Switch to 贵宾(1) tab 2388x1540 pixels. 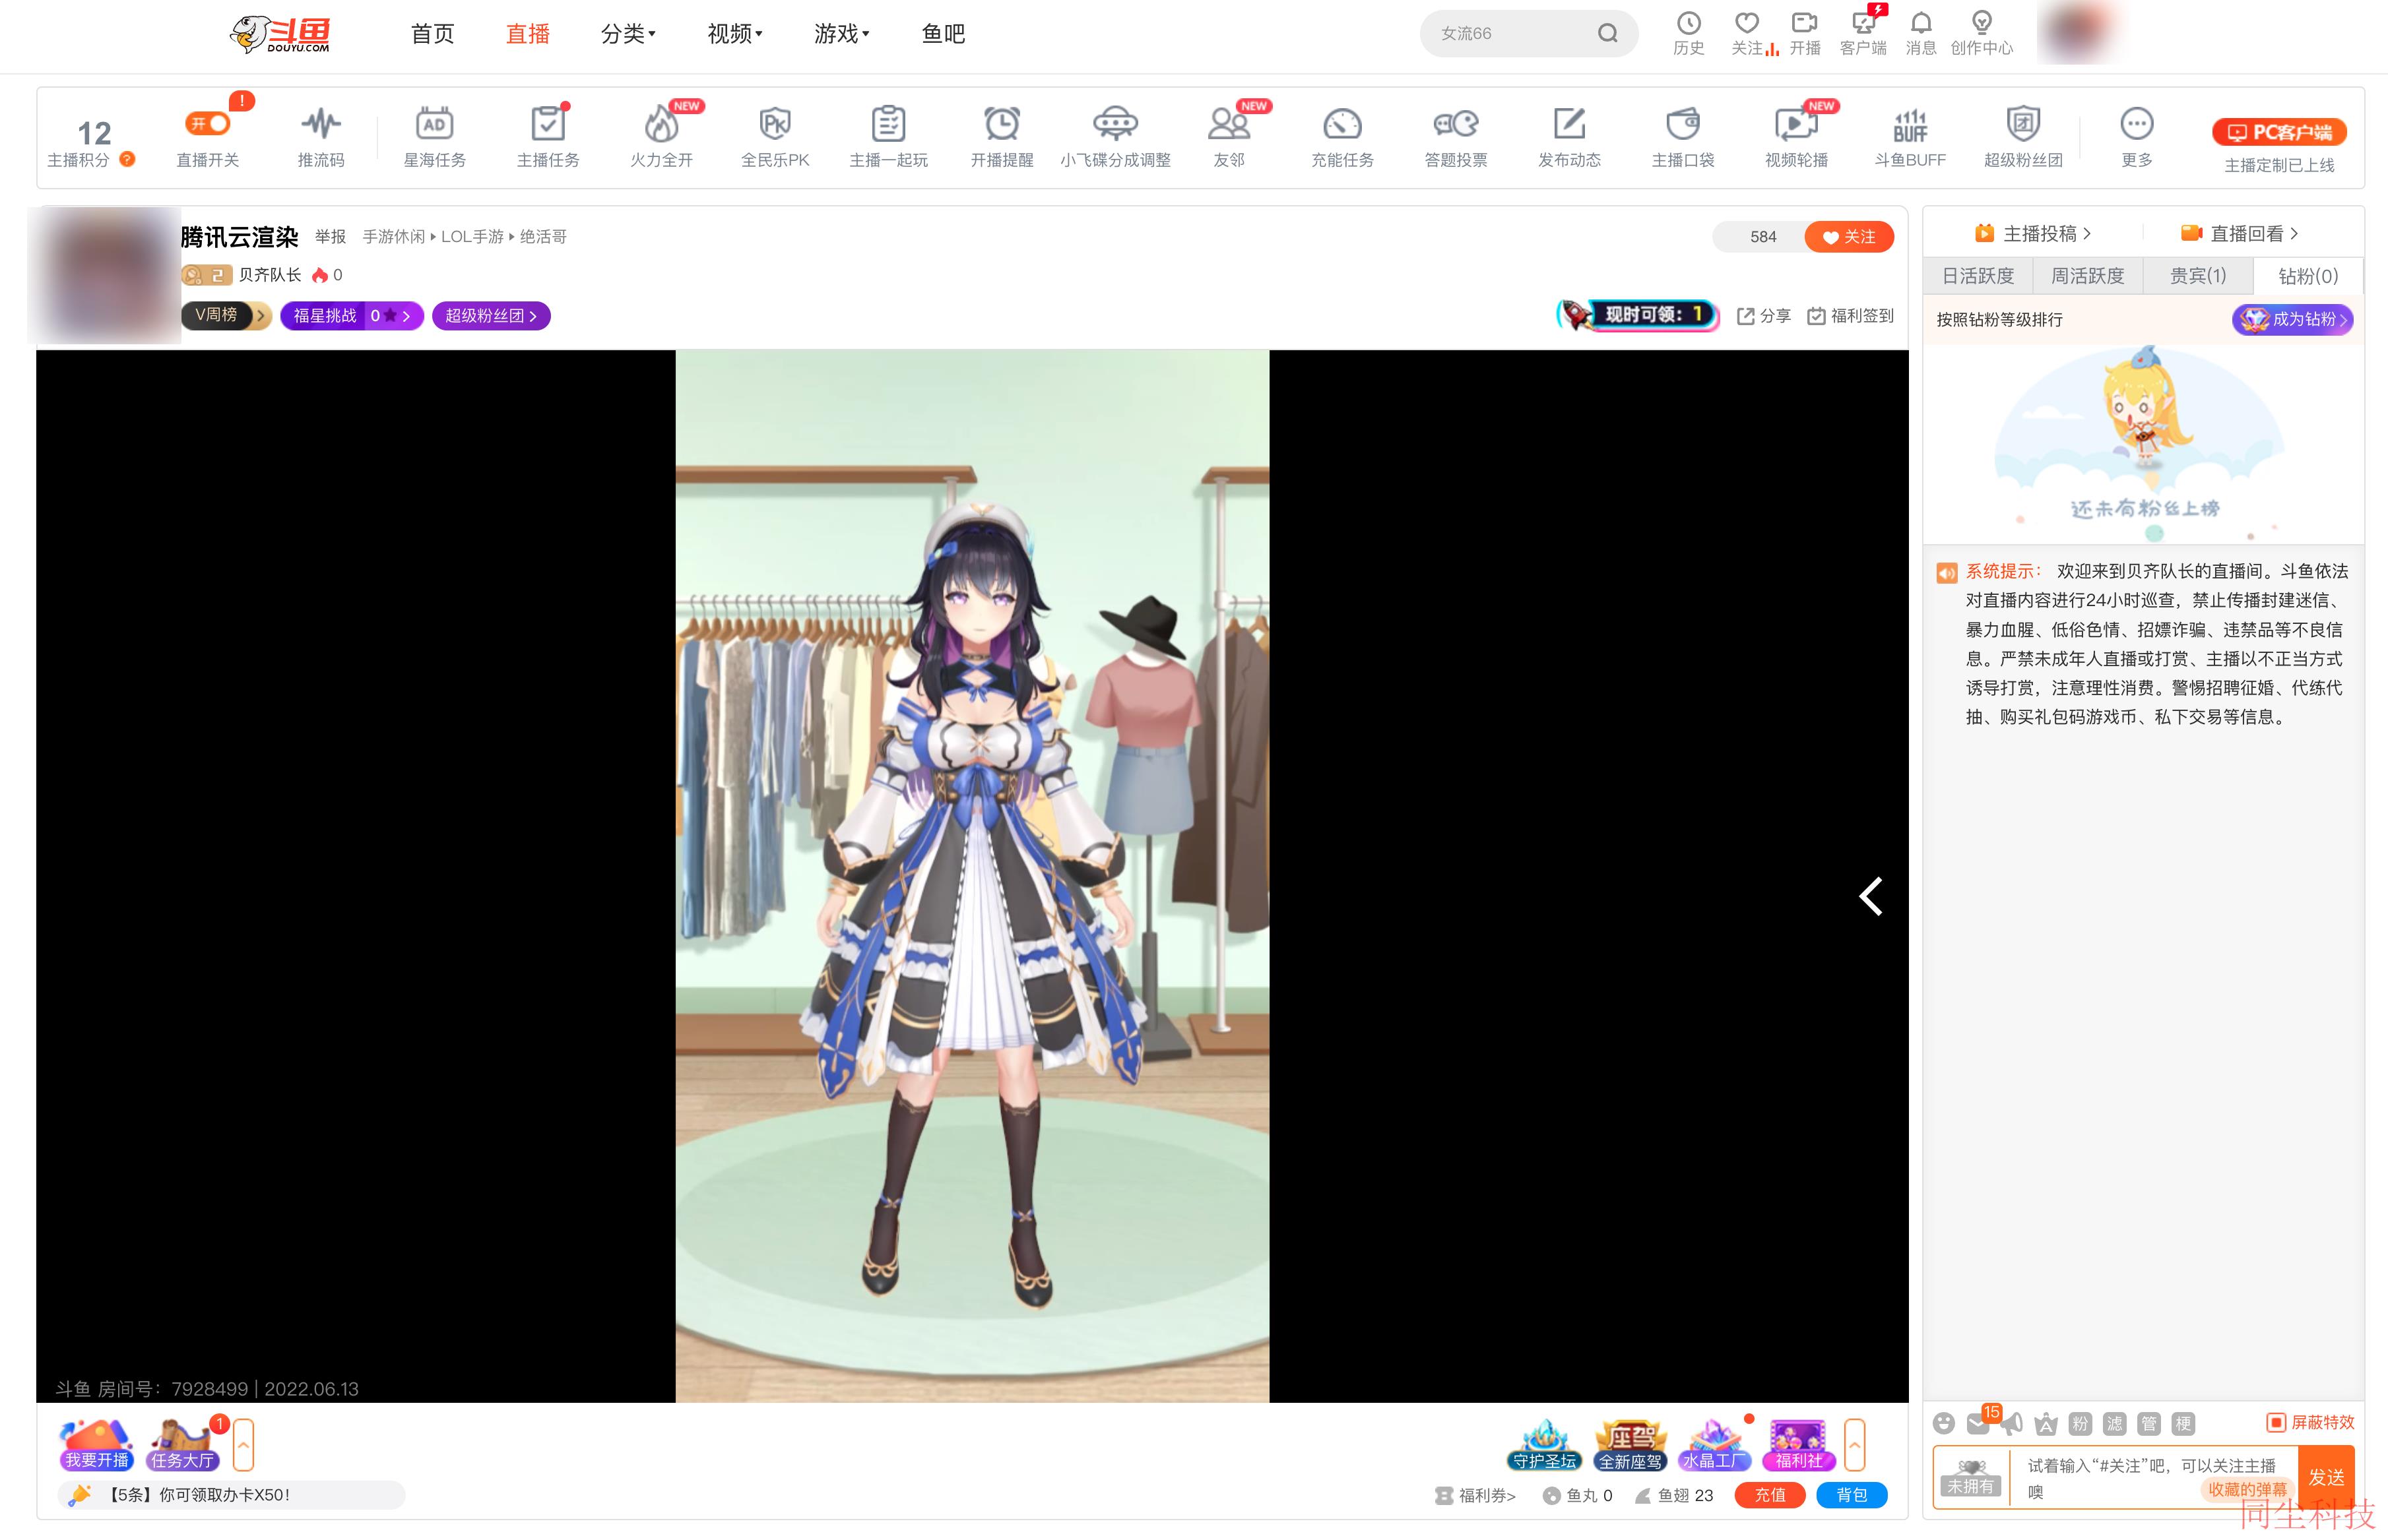point(2197,276)
